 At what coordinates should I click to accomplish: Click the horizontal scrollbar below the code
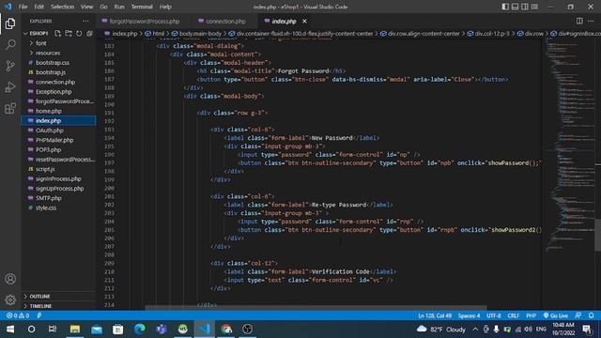[316, 307]
